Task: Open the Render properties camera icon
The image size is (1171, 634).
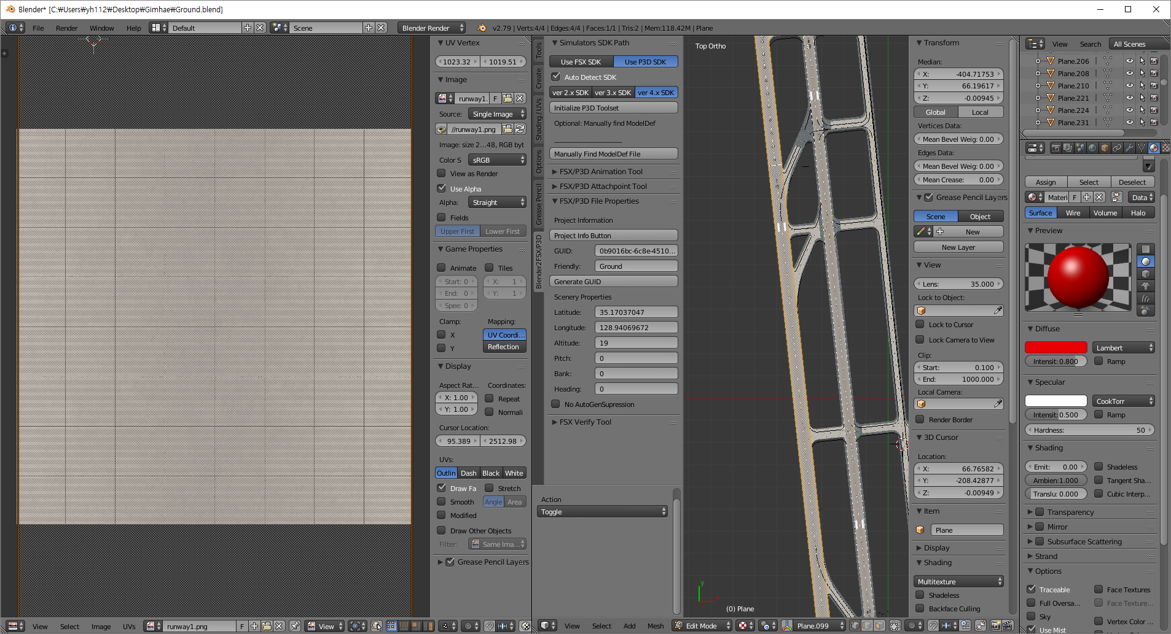Action: pyautogui.click(x=1056, y=149)
